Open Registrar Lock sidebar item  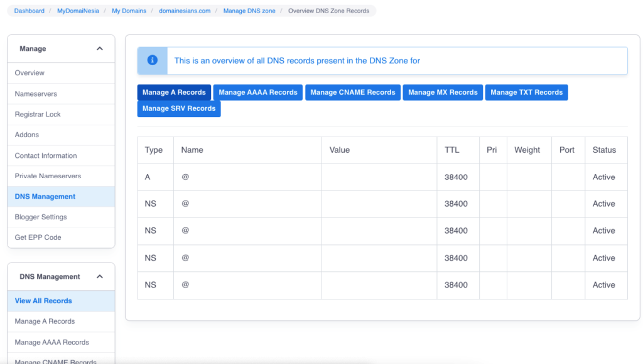[61, 114]
